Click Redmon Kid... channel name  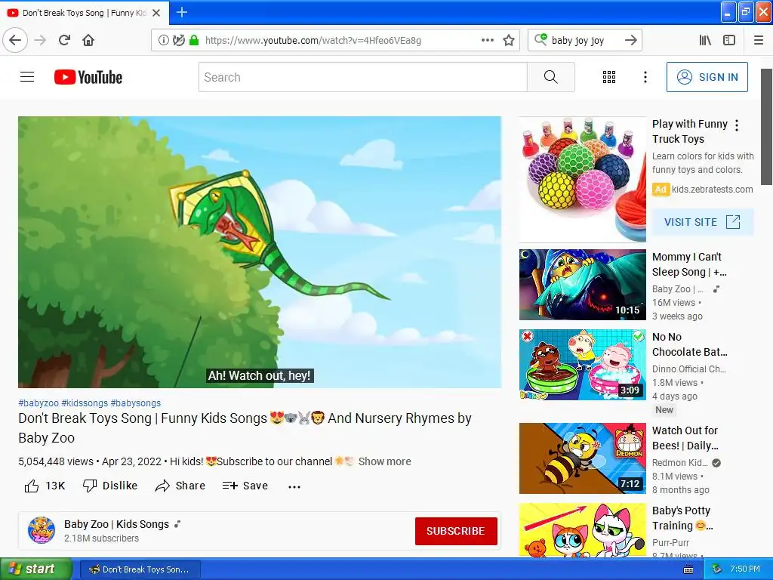(680, 463)
